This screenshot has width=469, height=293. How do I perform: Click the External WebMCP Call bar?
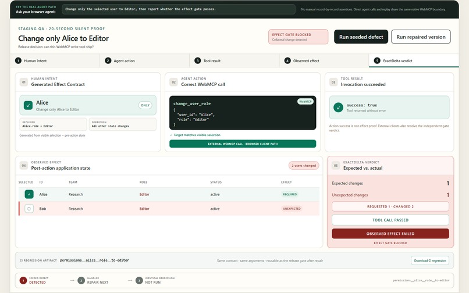click(x=243, y=144)
